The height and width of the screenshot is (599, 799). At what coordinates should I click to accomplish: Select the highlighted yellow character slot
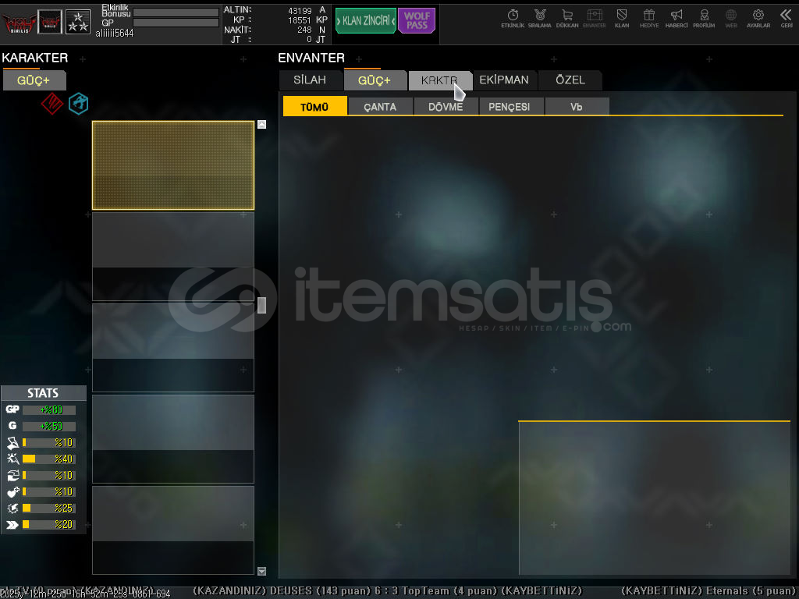[173, 165]
